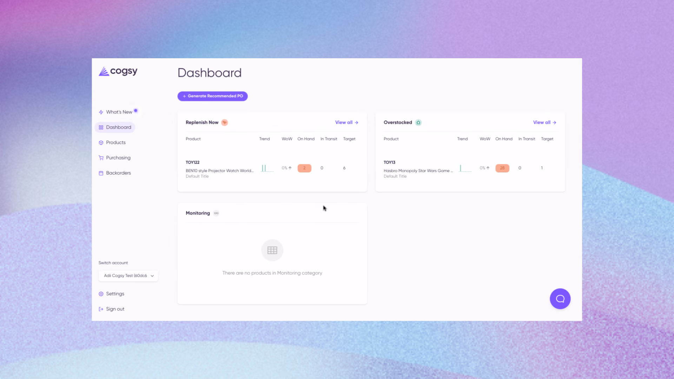This screenshot has height=379, width=674.
Task: Click the TOY122 on-hand badge 2
Action: point(304,168)
